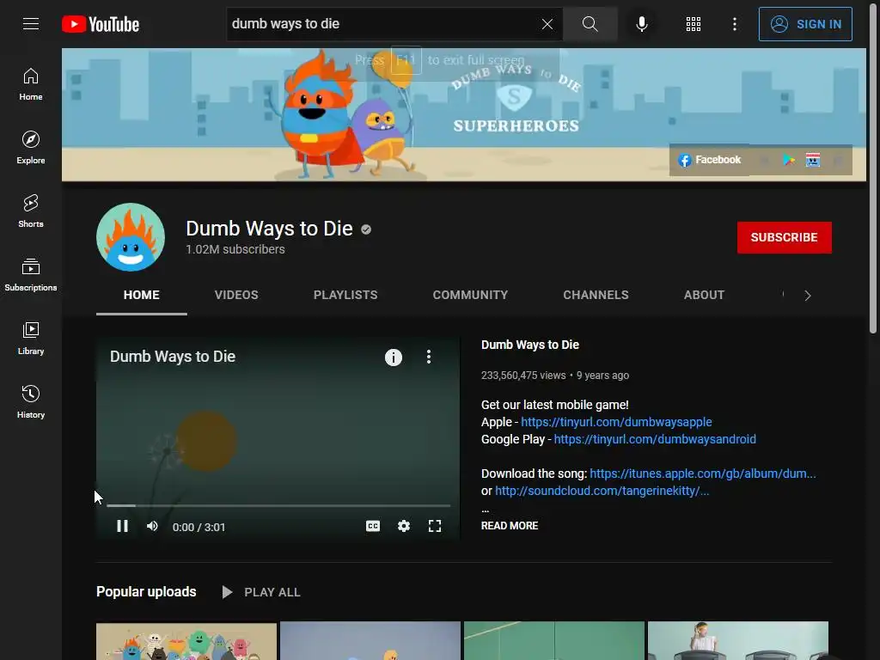Click the verified badge next to channel name
Viewport: 880px width, 660px height.
click(x=366, y=229)
